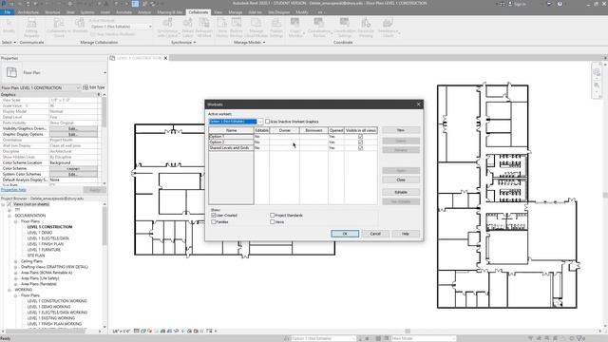Confirm dialog with OK

pos(345,234)
